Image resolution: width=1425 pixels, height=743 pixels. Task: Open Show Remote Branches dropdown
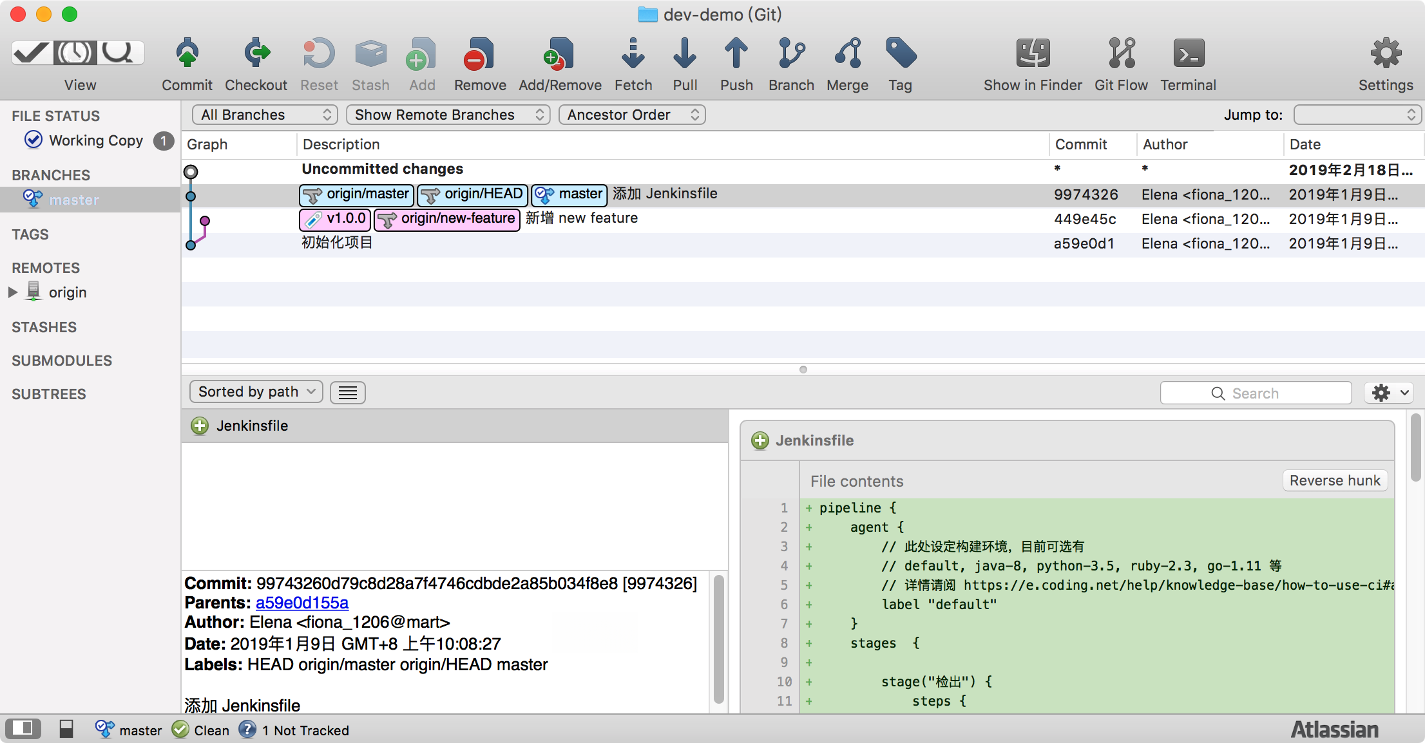[x=448, y=115]
